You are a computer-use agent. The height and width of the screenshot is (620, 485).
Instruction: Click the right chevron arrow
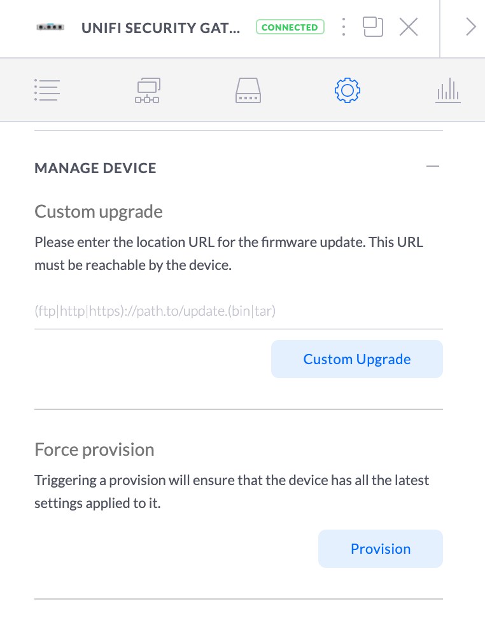tap(470, 27)
